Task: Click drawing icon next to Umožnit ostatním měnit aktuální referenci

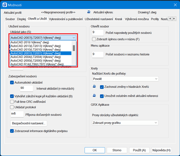Action: 94,96
